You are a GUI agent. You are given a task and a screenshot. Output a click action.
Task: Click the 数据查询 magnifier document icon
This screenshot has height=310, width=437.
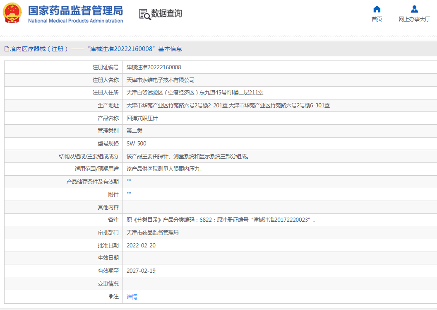coord(145,14)
